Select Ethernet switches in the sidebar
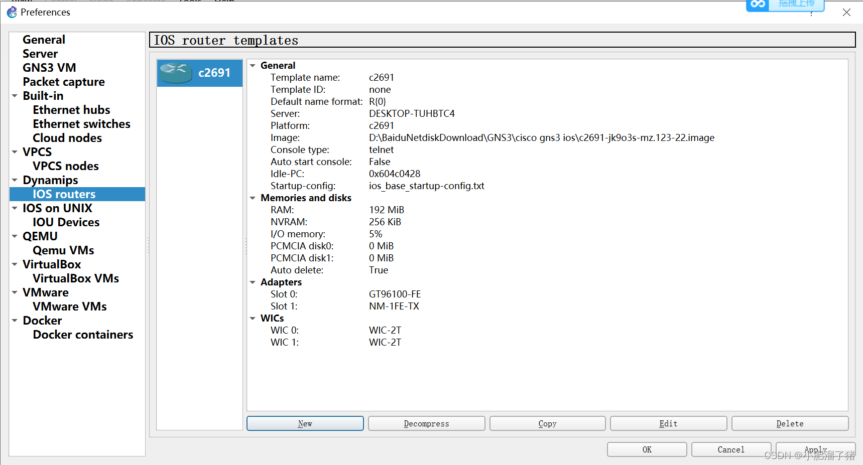 (x=81, y=124)
